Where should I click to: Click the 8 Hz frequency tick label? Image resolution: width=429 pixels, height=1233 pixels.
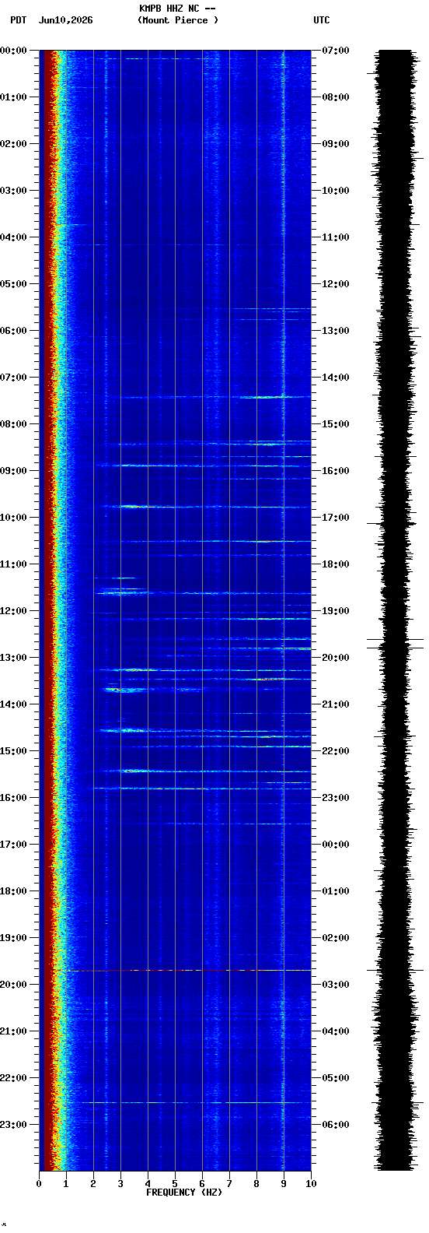tap(256, 1184)
